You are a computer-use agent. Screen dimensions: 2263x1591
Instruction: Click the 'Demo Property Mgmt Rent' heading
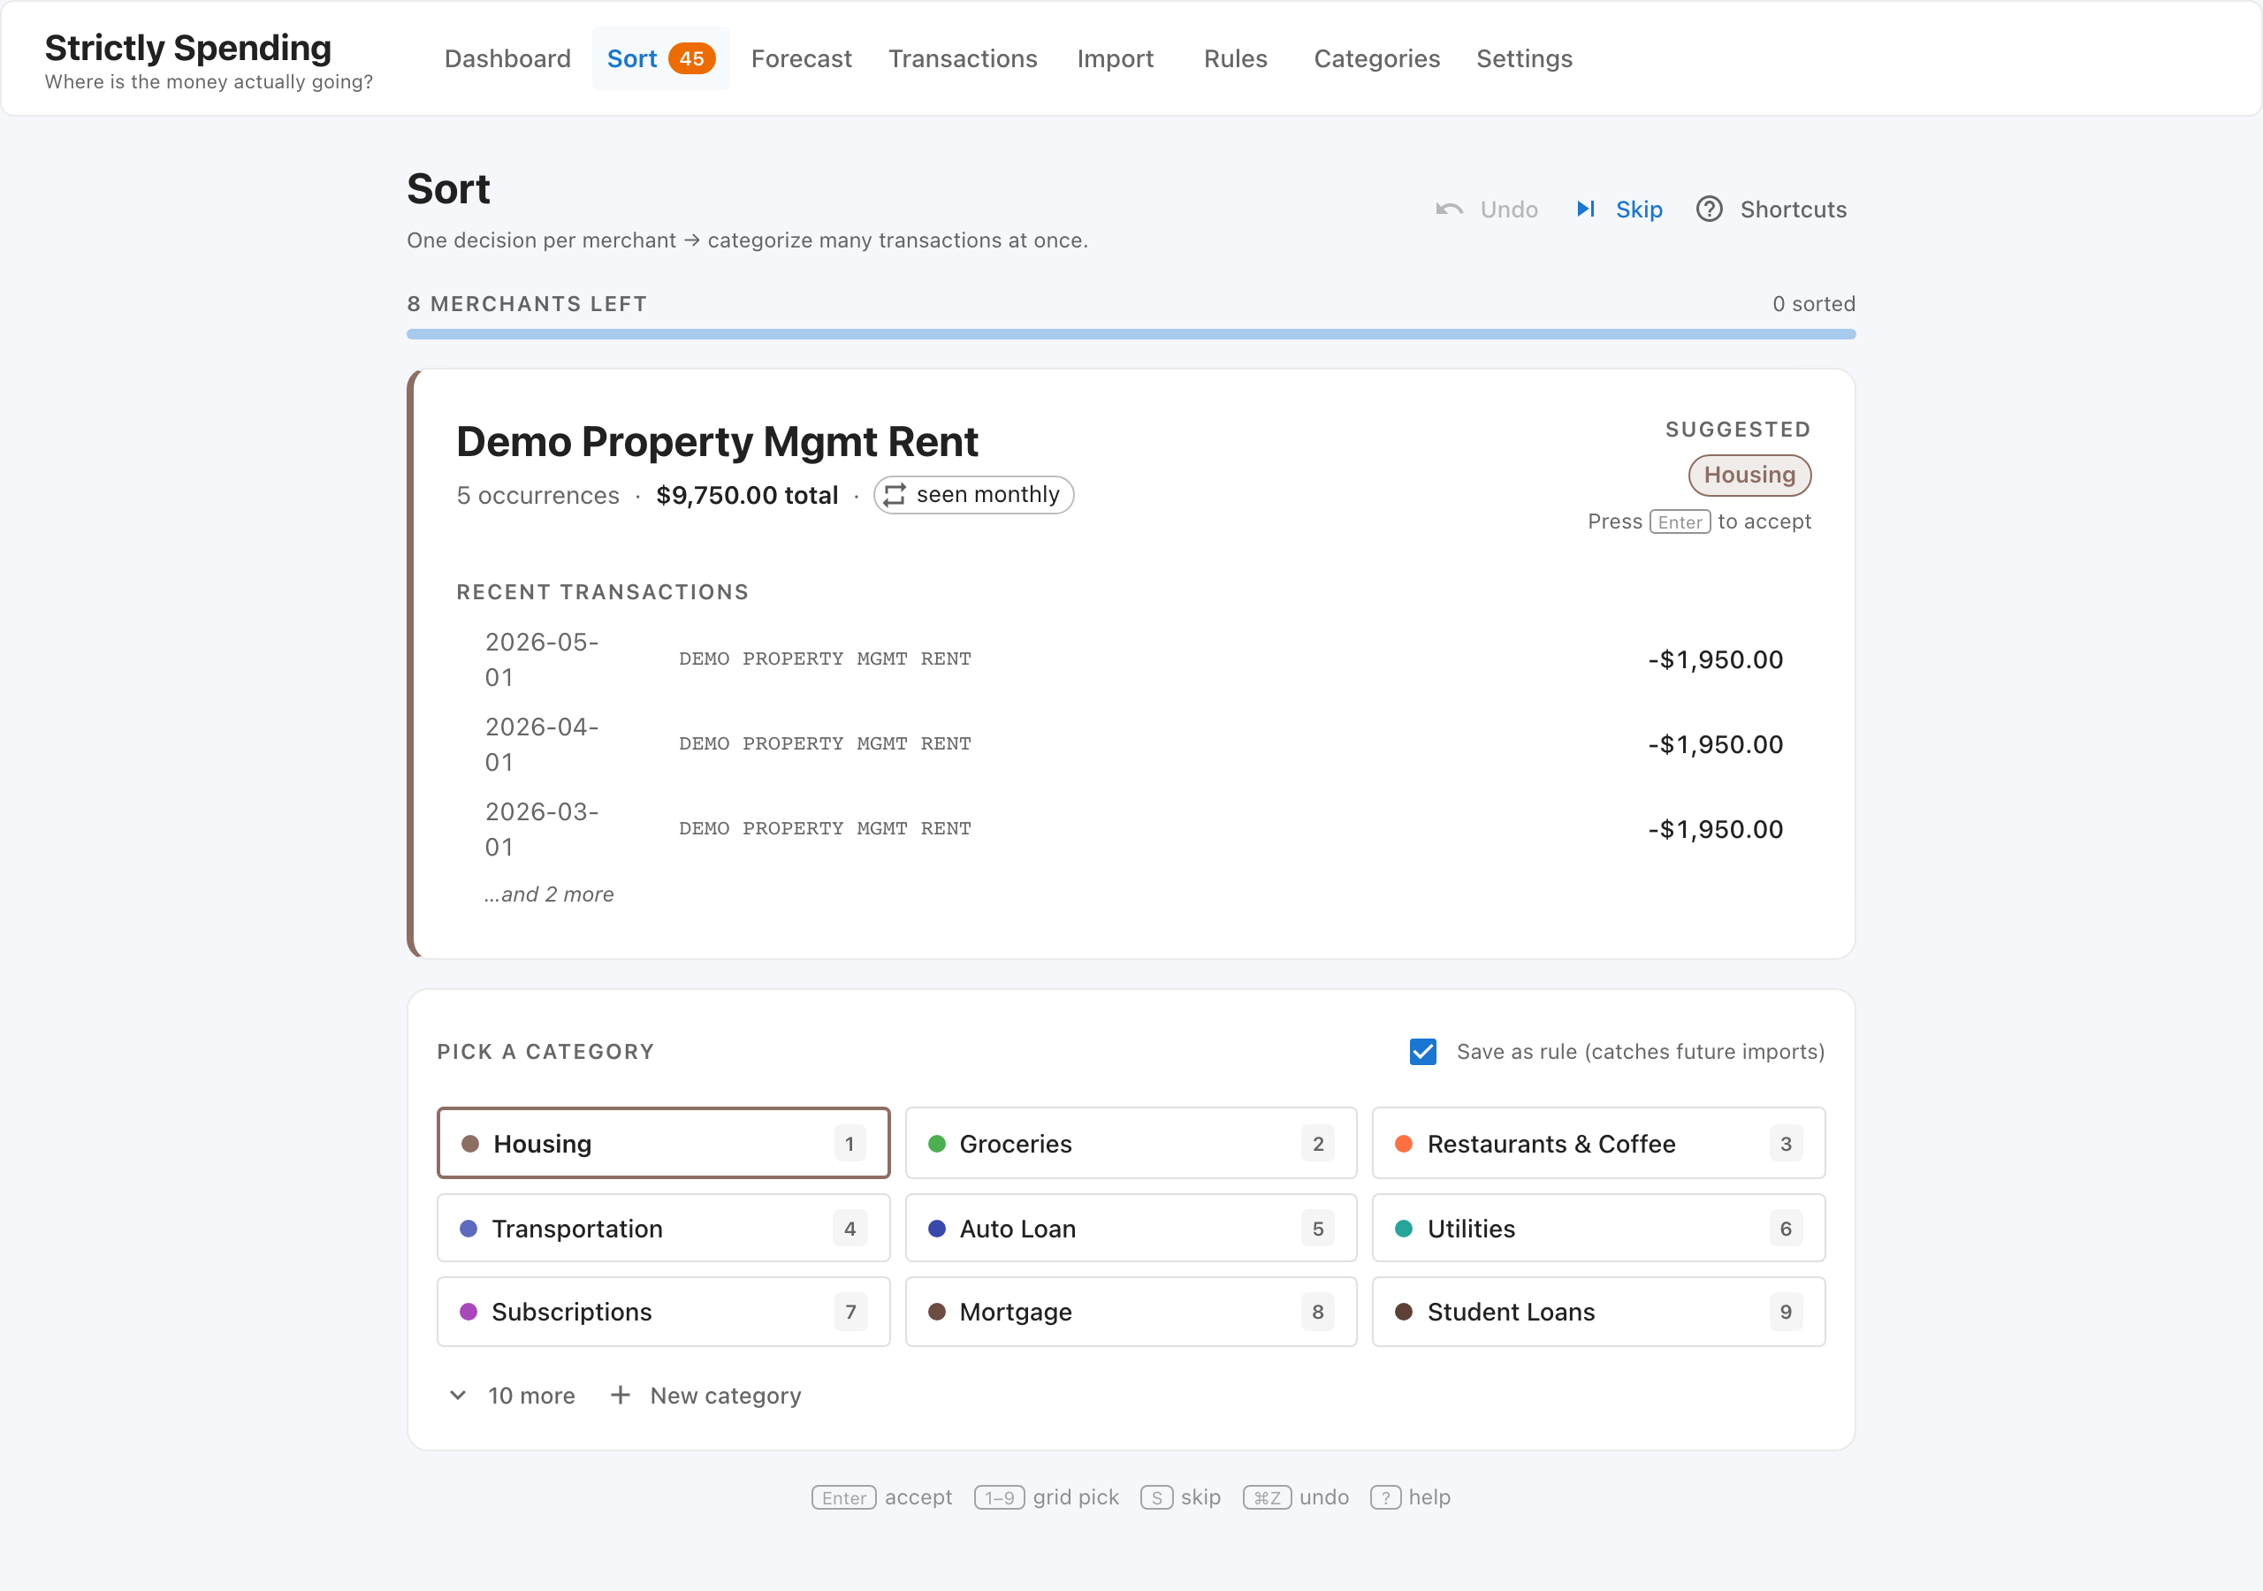[717, 442]
